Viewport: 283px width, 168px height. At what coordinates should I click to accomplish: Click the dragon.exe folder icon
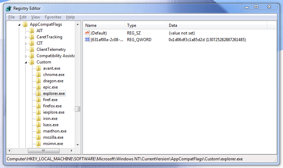click(38, 81)
